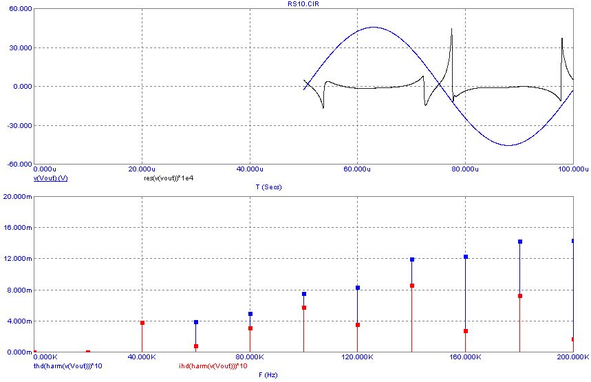This screenshot has width=591, height=382.
Task: Click the 16.000m y-axis label
Action: (x=17, y=228)
